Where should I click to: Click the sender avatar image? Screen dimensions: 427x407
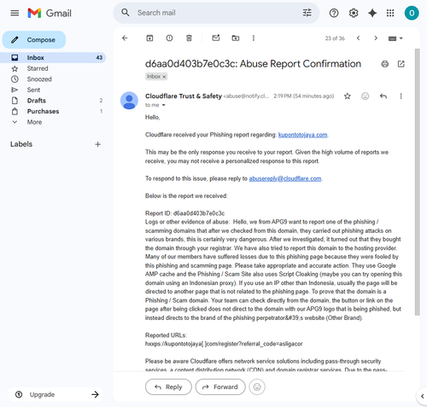[x=129, y=101]
